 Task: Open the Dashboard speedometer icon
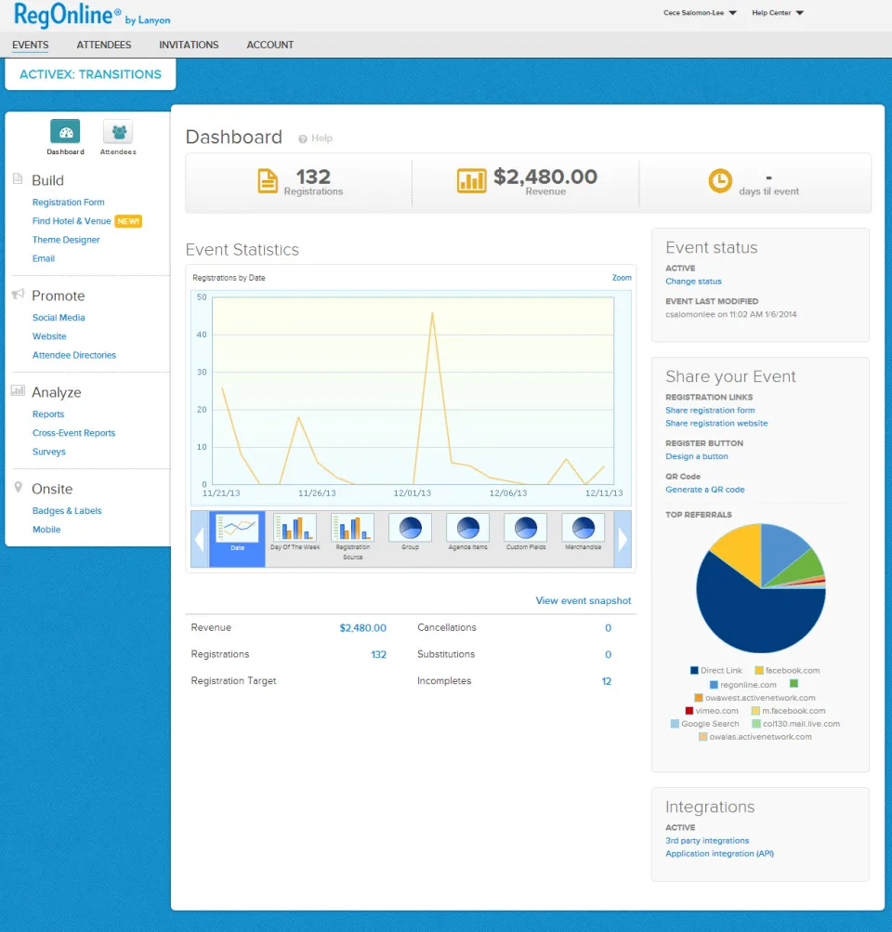click(x=65, y=131)
